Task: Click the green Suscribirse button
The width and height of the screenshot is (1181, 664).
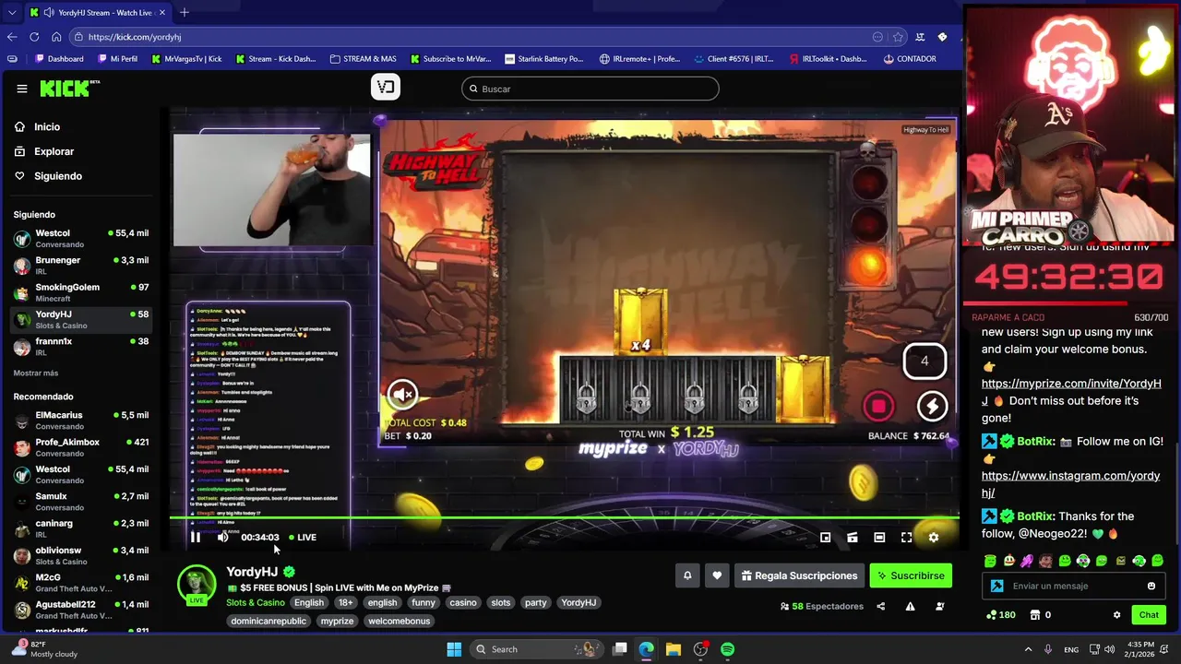Action: (x=911, y=575)
